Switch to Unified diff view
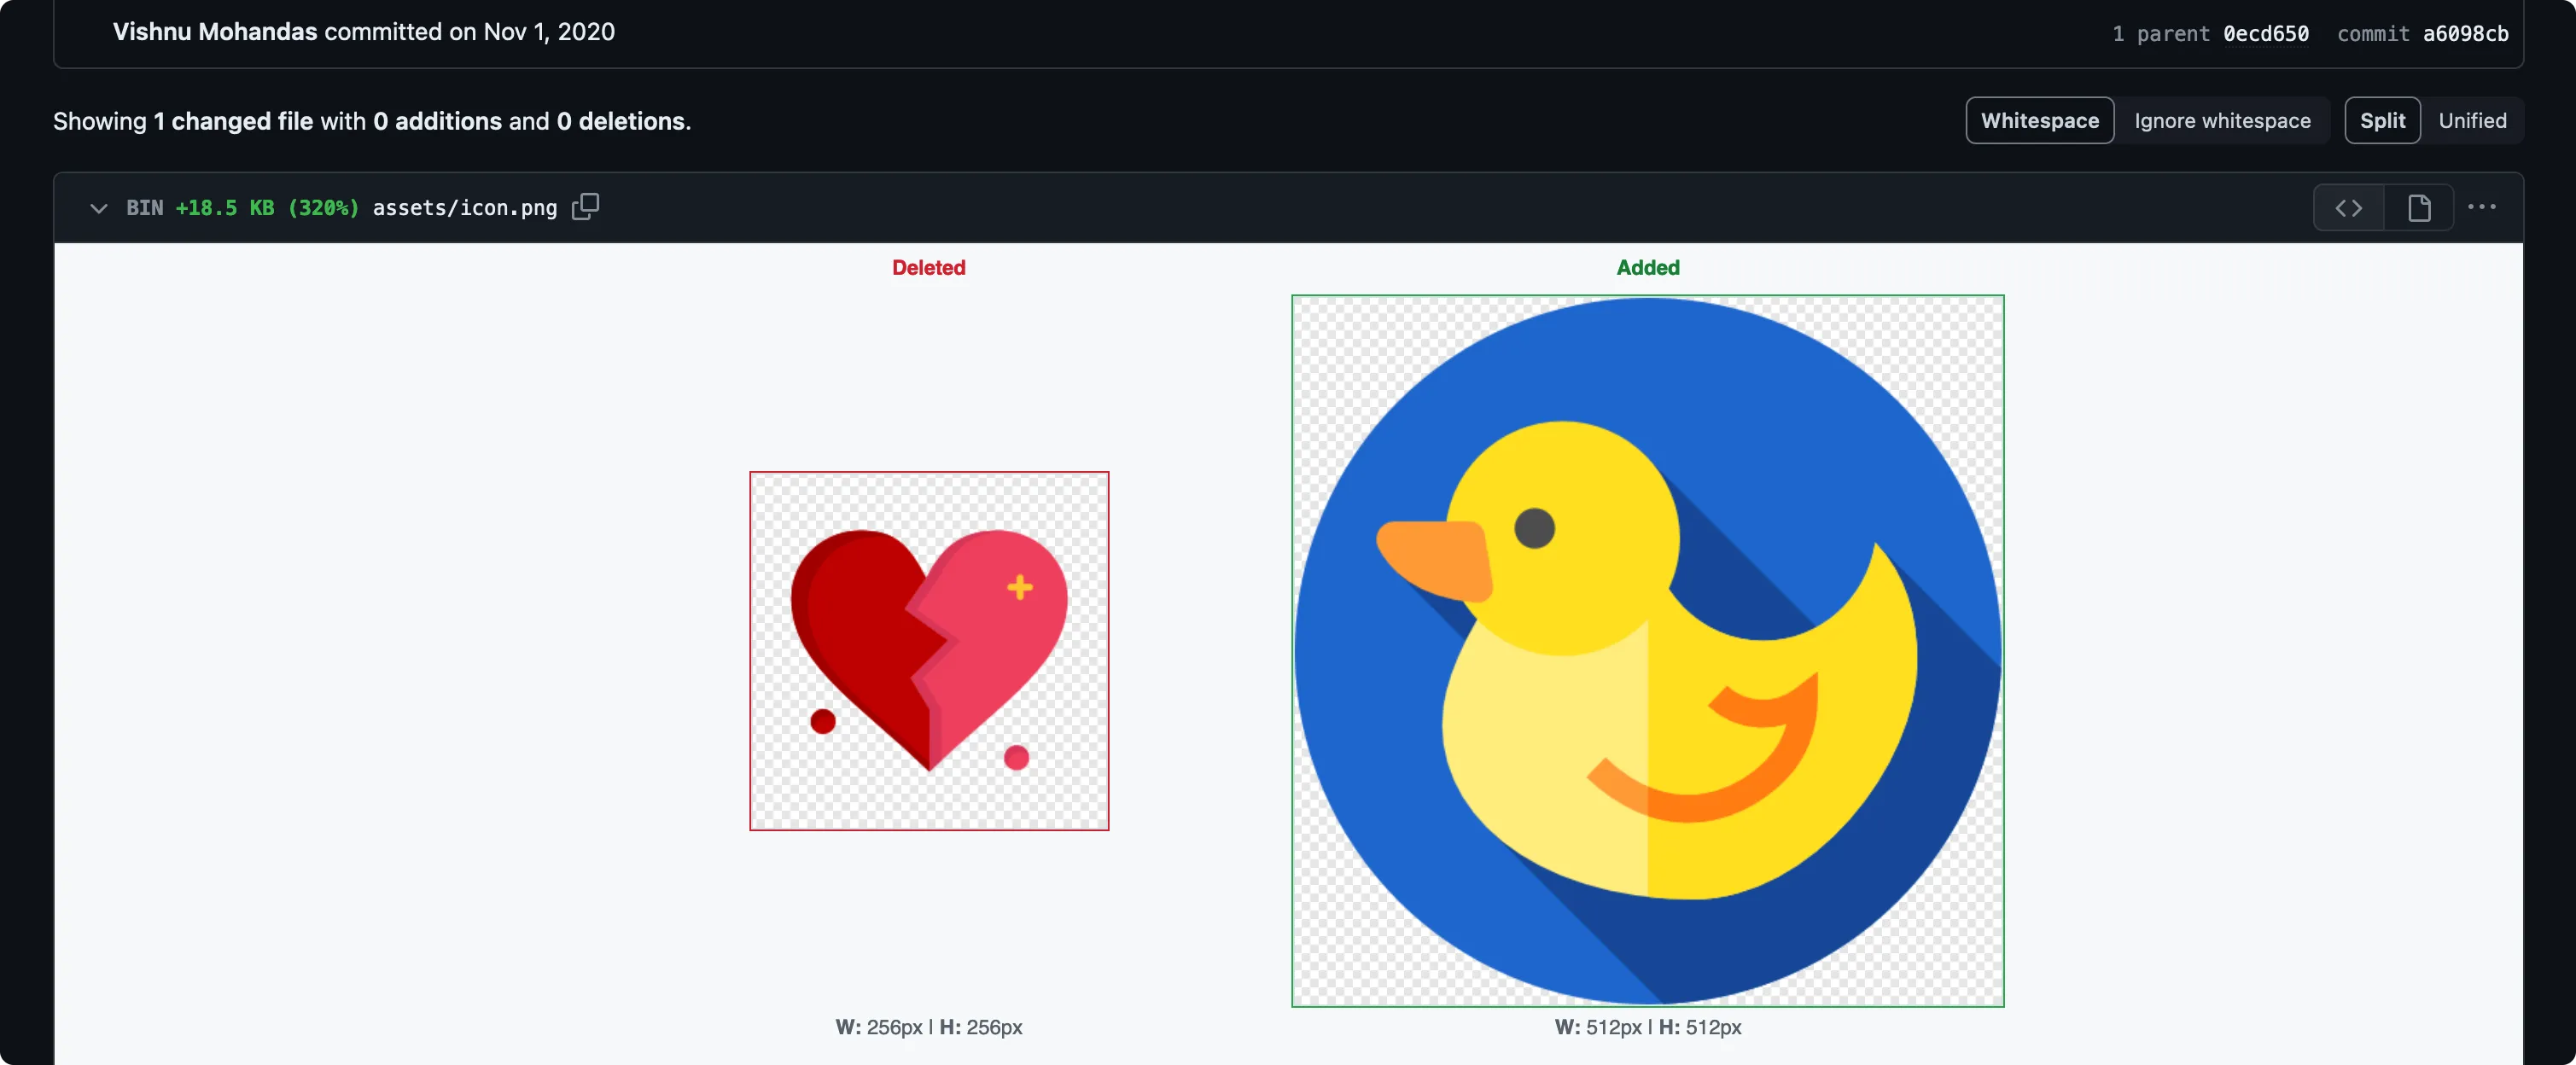This screenshot has height=1065, width=2576. (x=2472, y=120)
